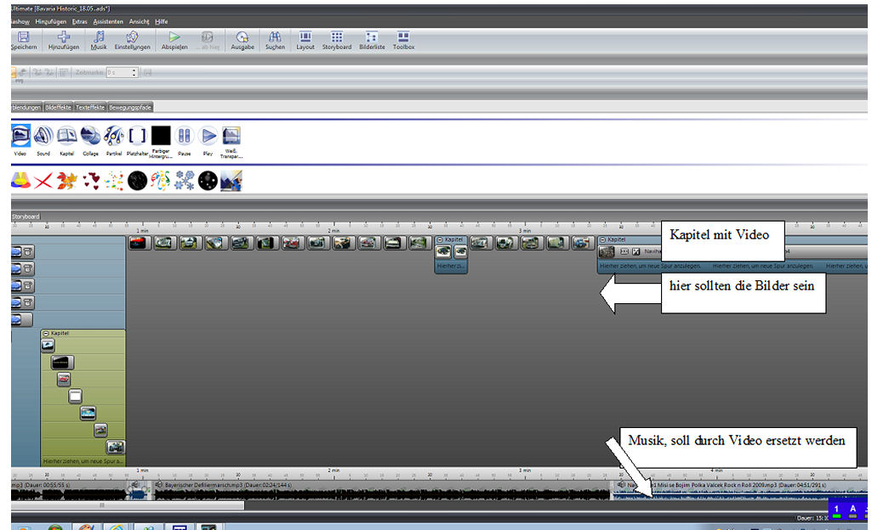Click the Speichern toolbar icon

click(x=23, y=40)
